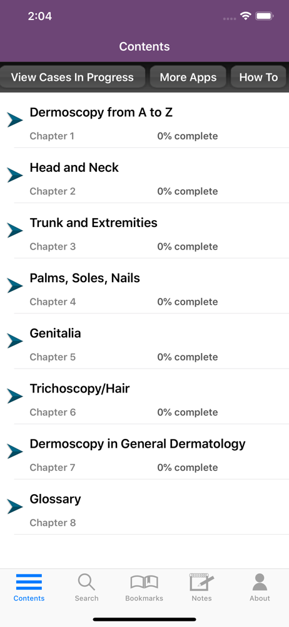Screen dimensions: 289x627
Task: Click the More Apps button
Action: (x=188, y=77)
